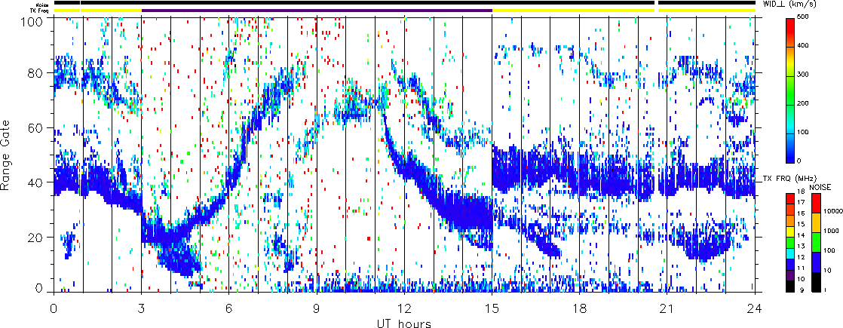
Task: Click the '21' tick label on the UT hours axis
Action: [667, 308]
